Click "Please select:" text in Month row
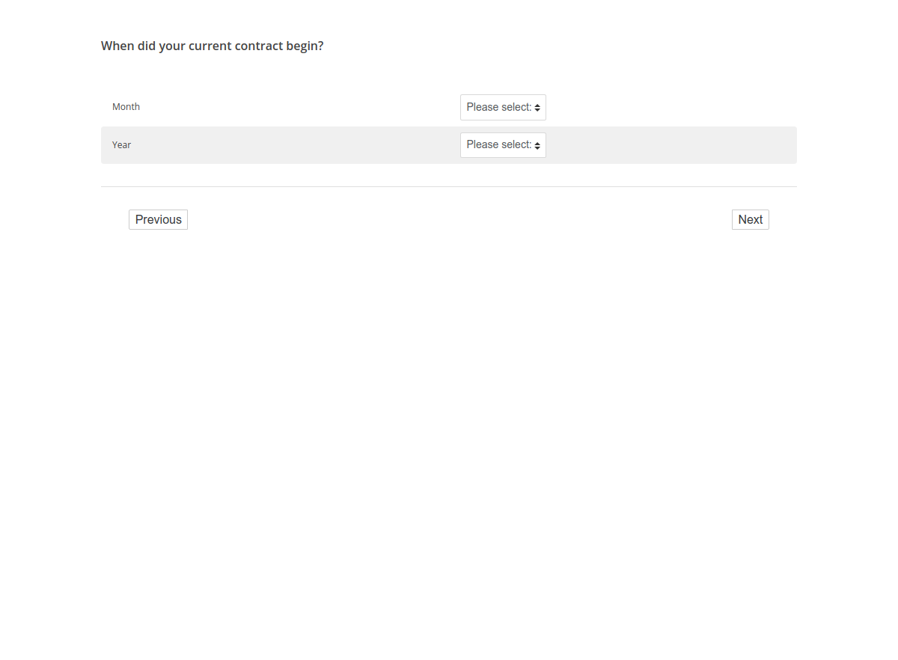Image resolution: width=898 pixels, height=660 pixels. 498,107
